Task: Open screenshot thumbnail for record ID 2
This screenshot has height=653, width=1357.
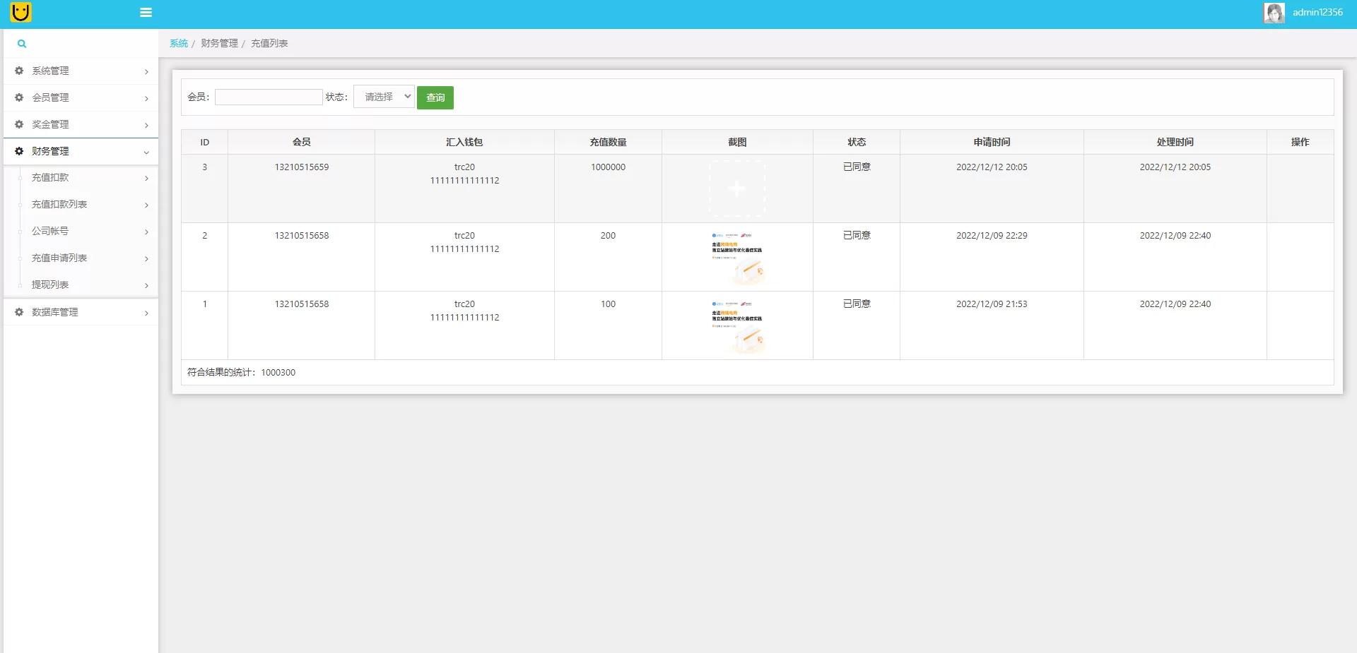Action: pos(737,256)
